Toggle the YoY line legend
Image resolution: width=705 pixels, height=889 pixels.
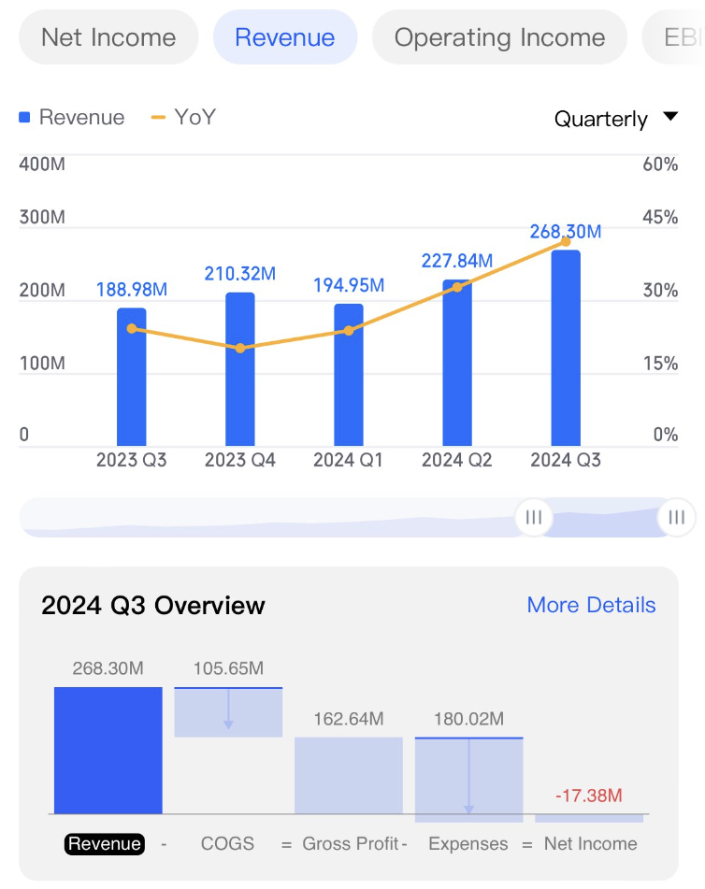(183, 118)
